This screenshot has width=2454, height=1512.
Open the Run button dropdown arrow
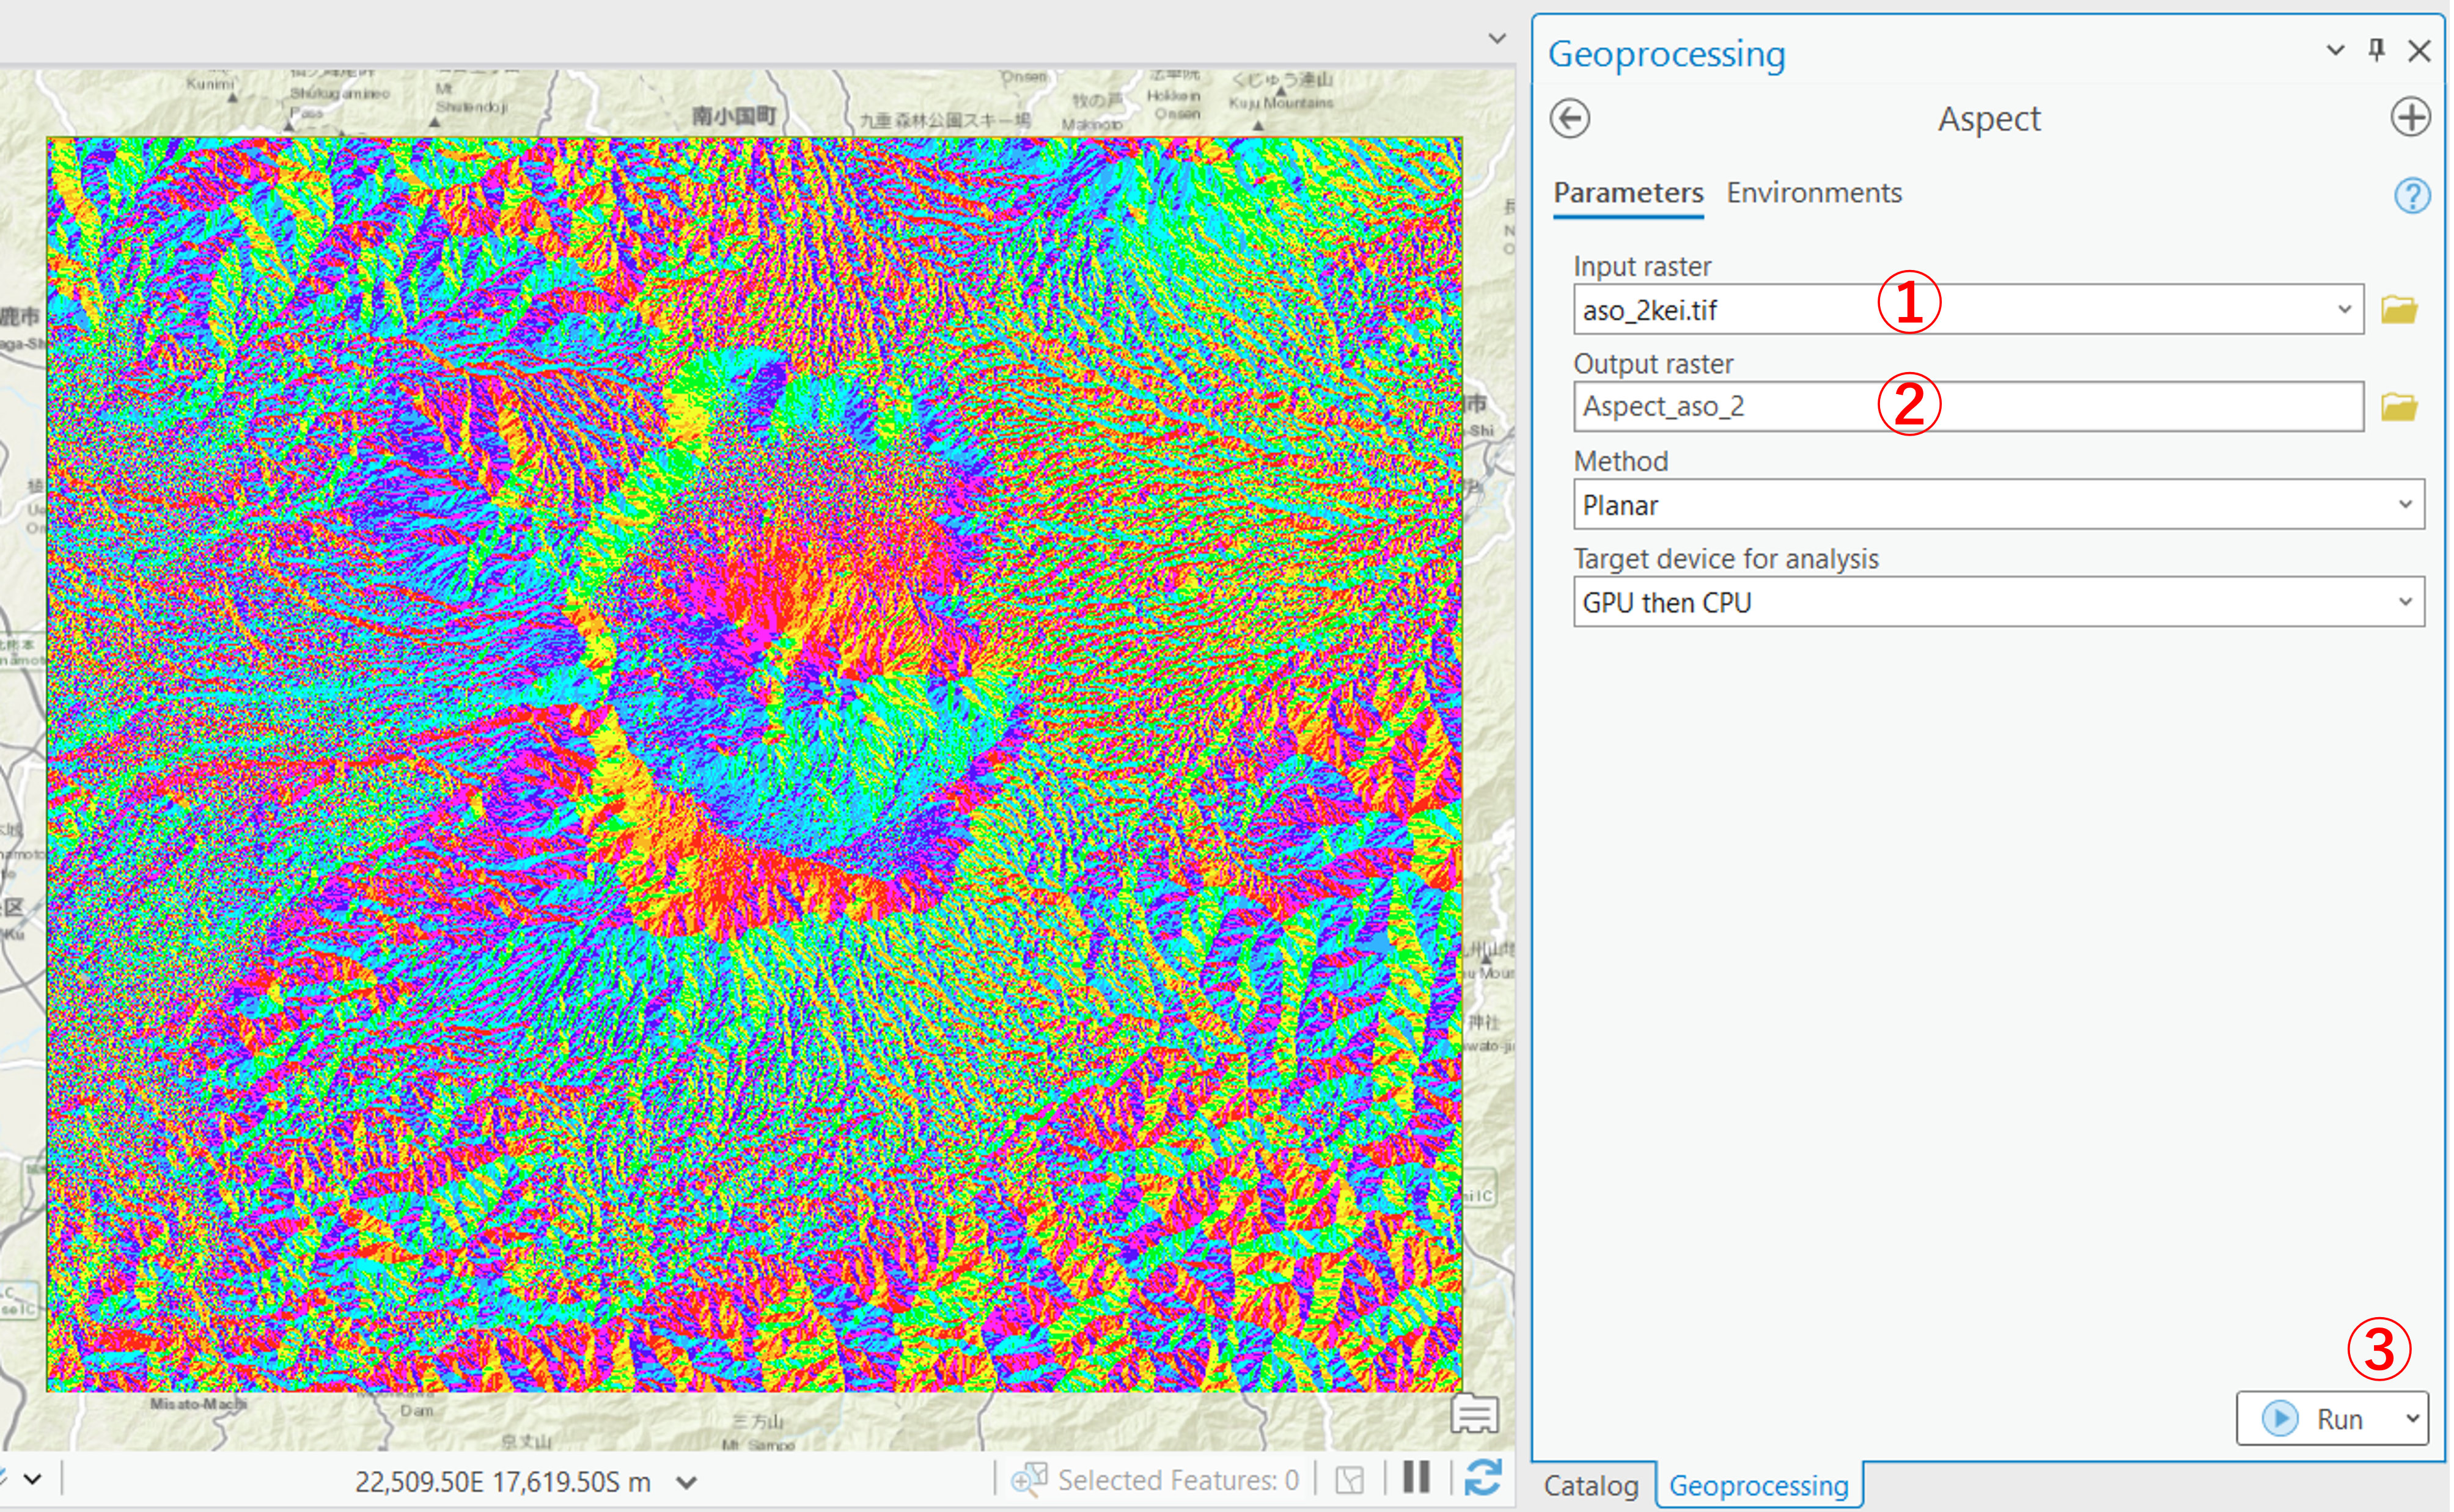2412,1418
